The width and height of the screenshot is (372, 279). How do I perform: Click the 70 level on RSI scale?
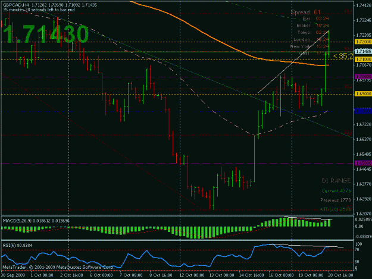(358, 250)
